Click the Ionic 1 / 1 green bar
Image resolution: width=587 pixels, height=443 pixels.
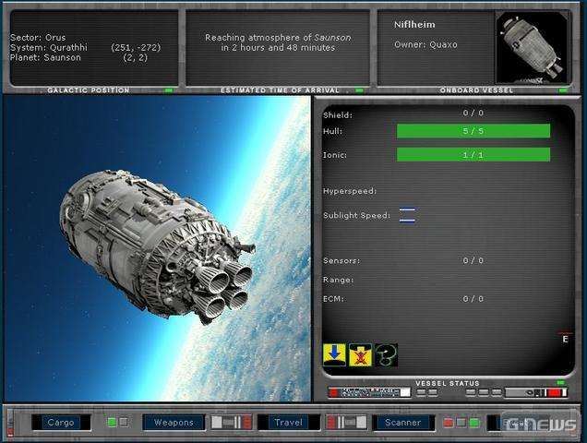coord(473,155)
